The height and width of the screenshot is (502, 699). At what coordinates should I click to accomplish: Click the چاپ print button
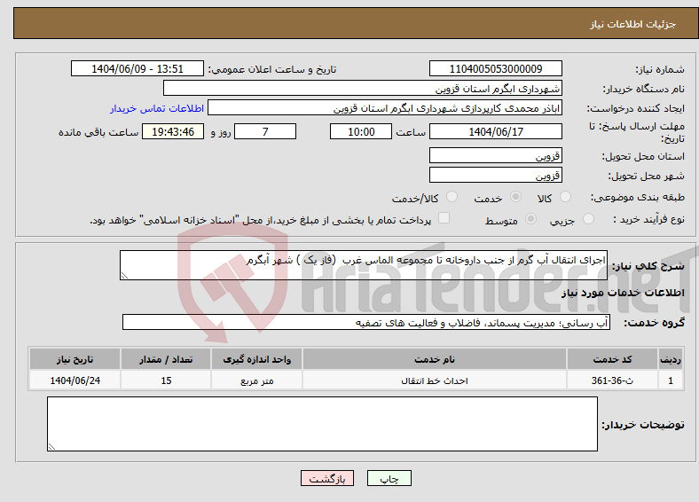[x=389, y=478]
